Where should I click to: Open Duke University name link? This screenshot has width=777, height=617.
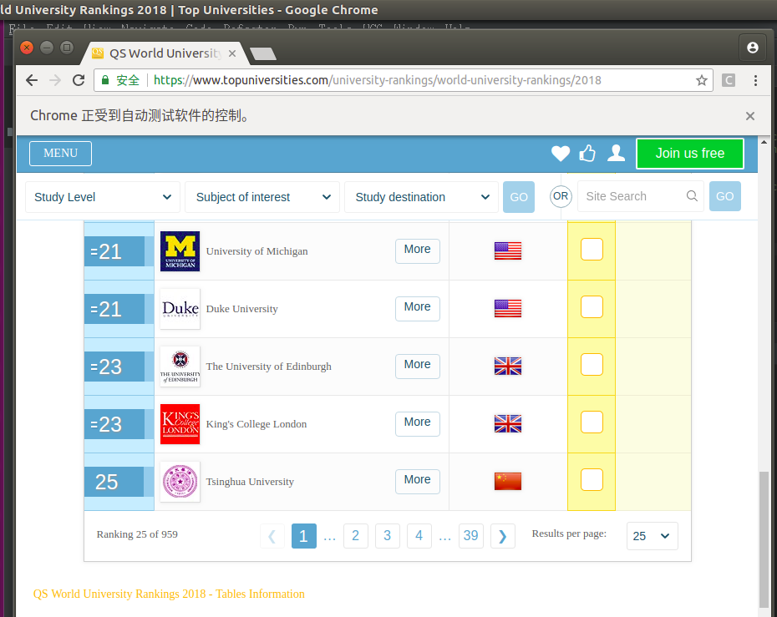[241, 309]
